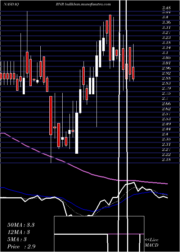180x252 pixels.
Task: Click the 2.44 price axis label
Action: (x=166, y=129)
